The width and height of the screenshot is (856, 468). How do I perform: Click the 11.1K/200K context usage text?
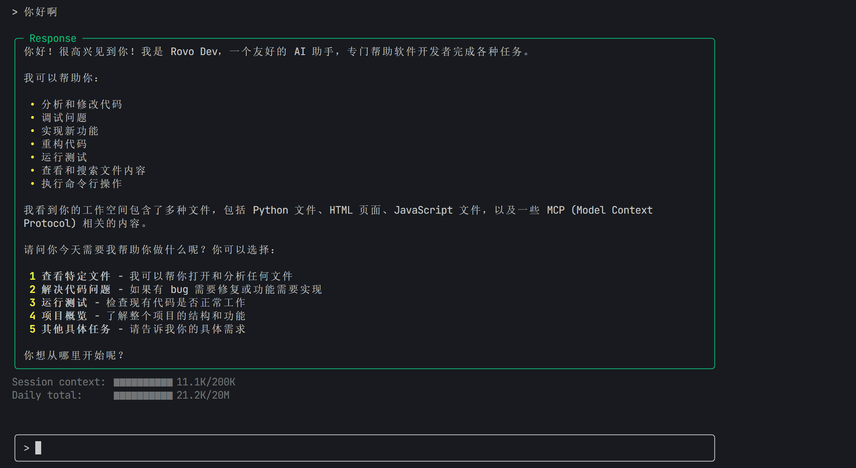205,382
